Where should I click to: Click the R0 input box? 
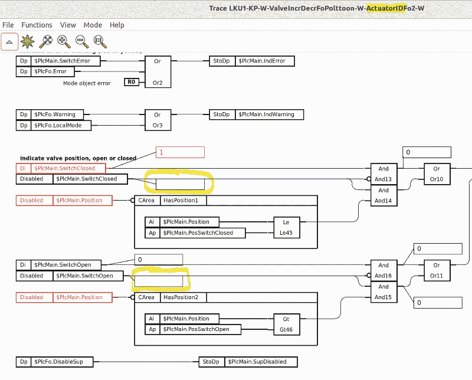pyautogui.click(x=132, y=82)
